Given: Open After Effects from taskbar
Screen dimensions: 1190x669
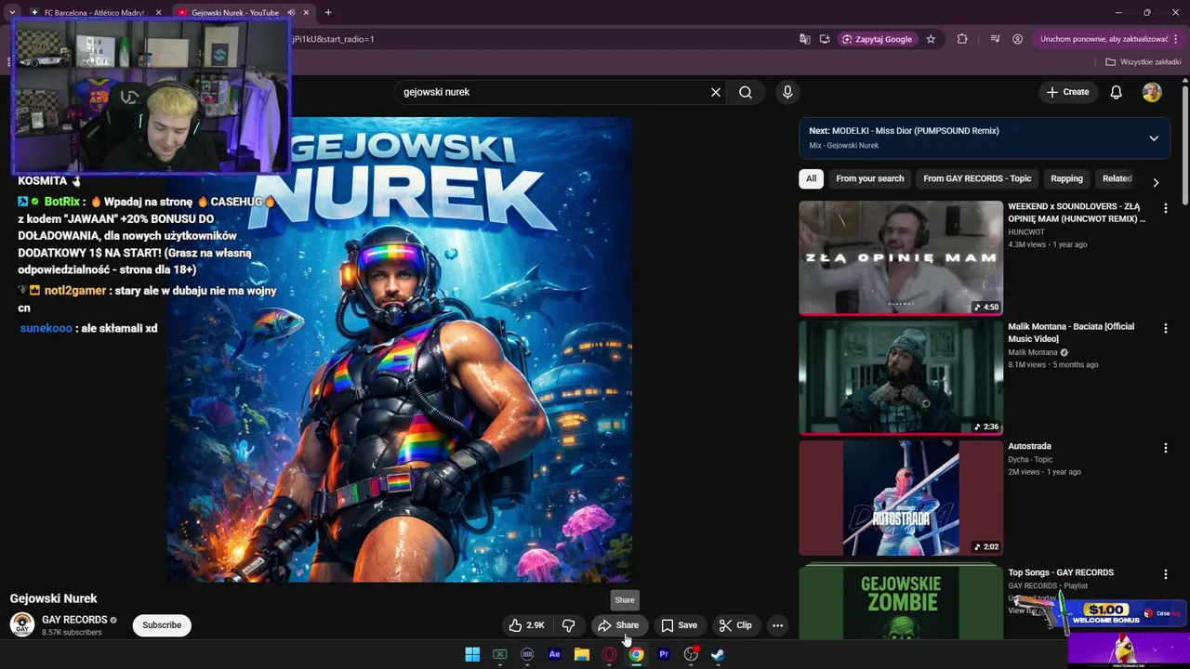Looking at the screenshot, I should (x=554, y=654).
